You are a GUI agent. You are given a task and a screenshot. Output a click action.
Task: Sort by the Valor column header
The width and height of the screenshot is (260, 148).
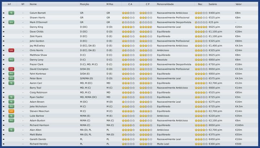[x=239, y=4]
